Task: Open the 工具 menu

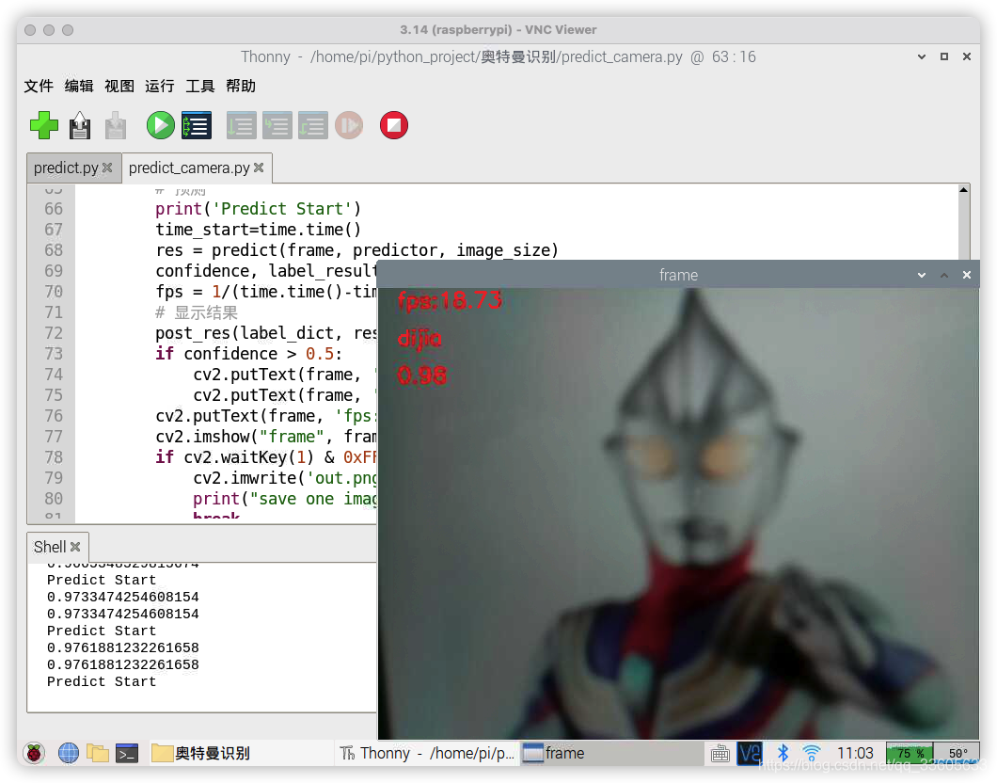Action: [199, 86]
